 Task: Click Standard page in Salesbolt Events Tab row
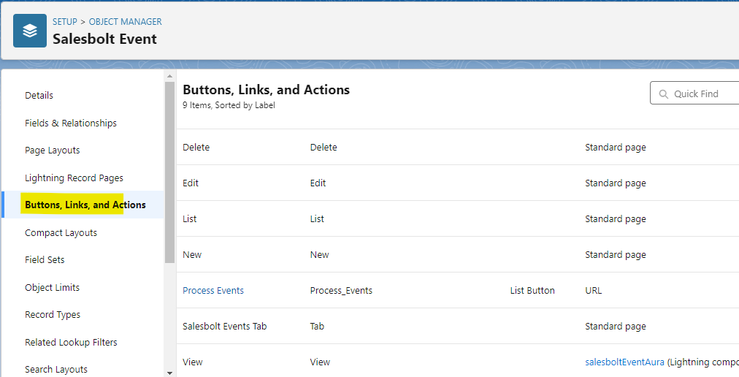616,327
